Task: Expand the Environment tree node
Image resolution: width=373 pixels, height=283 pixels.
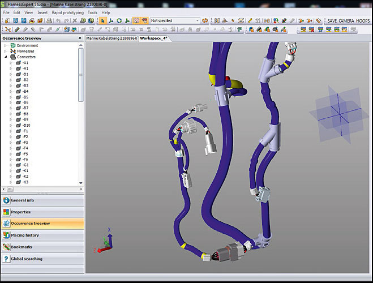Action: 6,45
